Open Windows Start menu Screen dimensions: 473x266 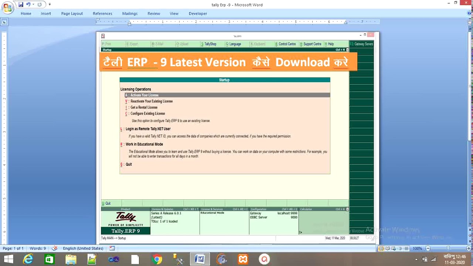coord(8,259)
